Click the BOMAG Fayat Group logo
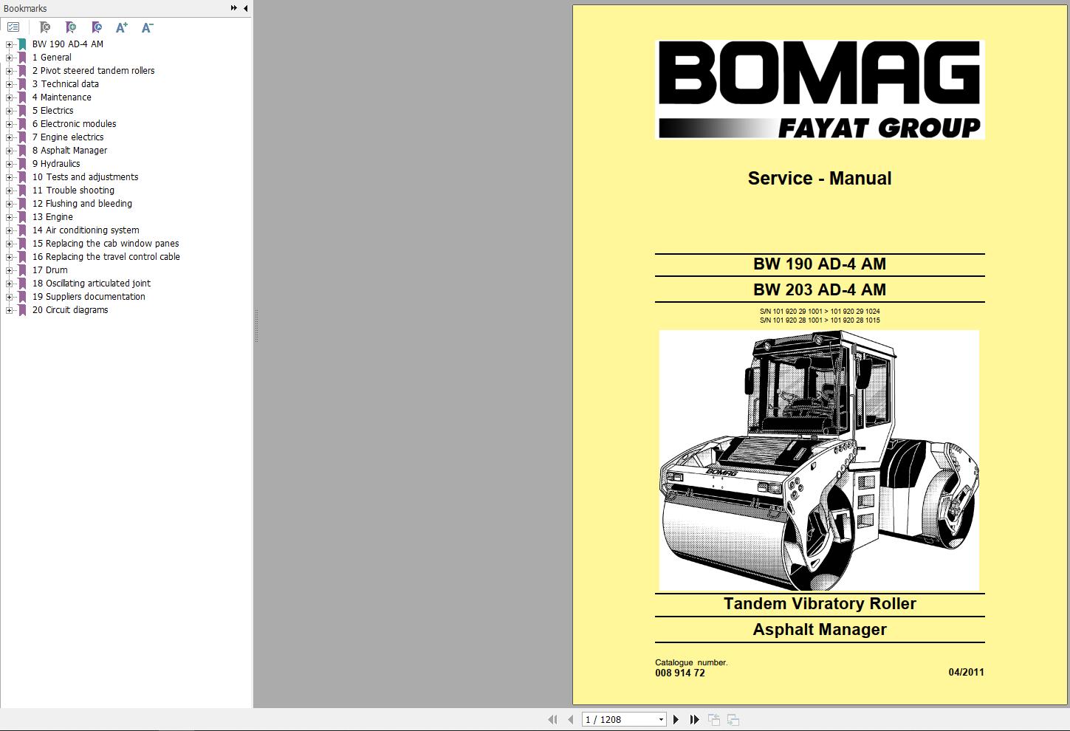 820,89
